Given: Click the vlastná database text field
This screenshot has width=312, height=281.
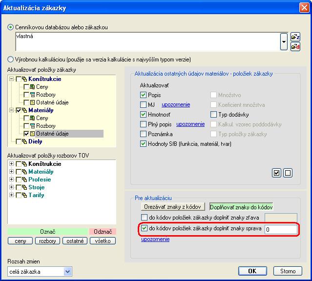Looking at the screenshot, I should [x=148, y=41].
